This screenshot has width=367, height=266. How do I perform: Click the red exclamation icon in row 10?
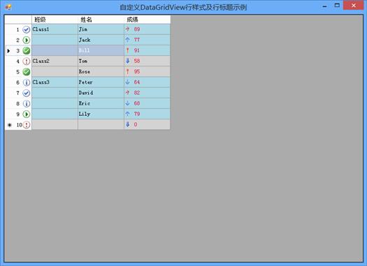coord(27,125)
